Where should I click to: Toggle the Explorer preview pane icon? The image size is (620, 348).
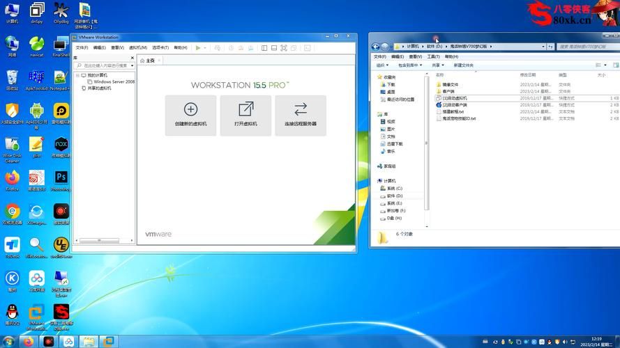click(x=616, y=65)
